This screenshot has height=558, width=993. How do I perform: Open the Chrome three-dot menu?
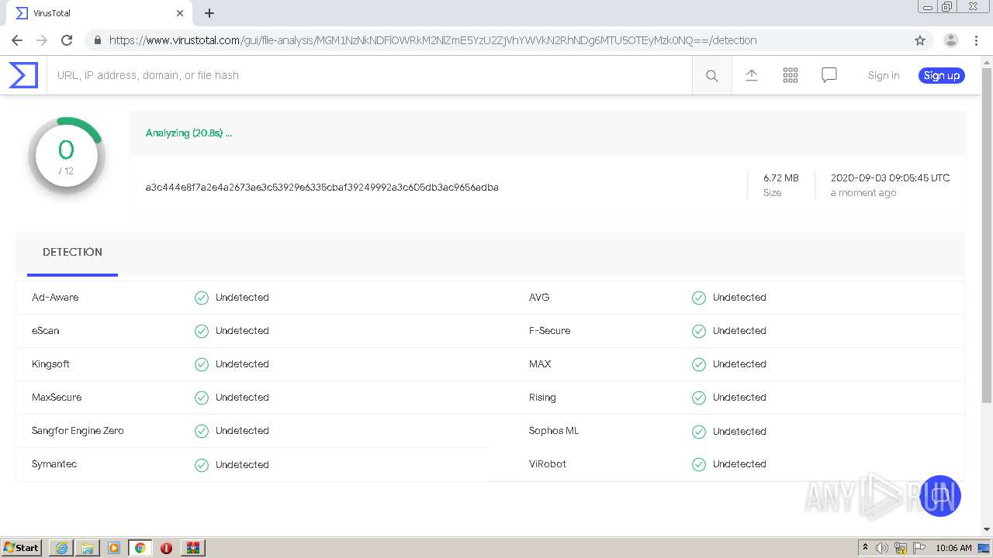[x=975, y=40]
